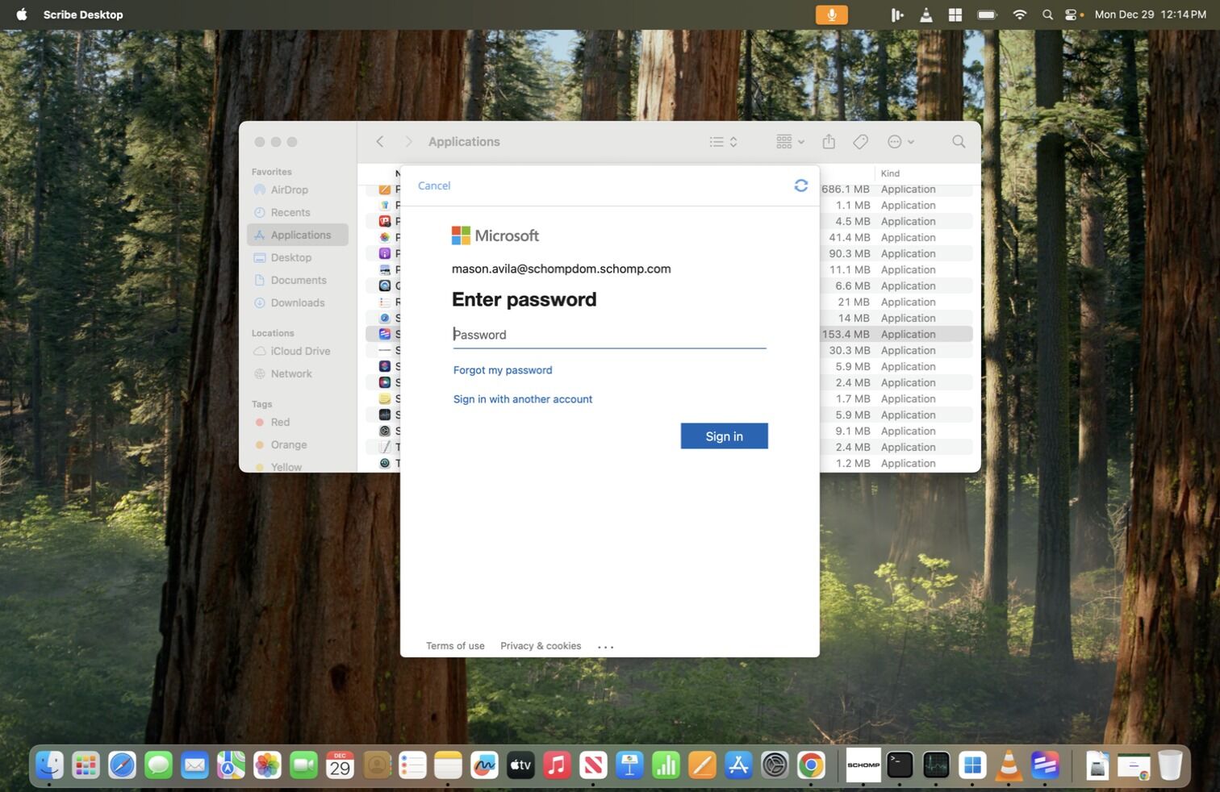Open the Mail app in the dock
This screenshot has height=792, width=1220.
pyautogui.click(x=194, y=765)
